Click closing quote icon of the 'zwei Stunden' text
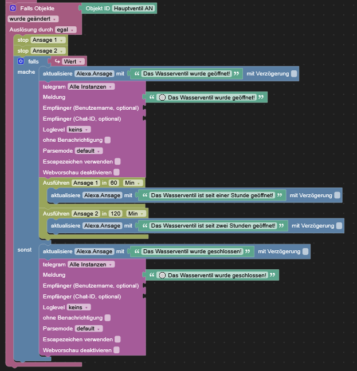This screenshot has height=371, width=357. click(x=281, y=225)
